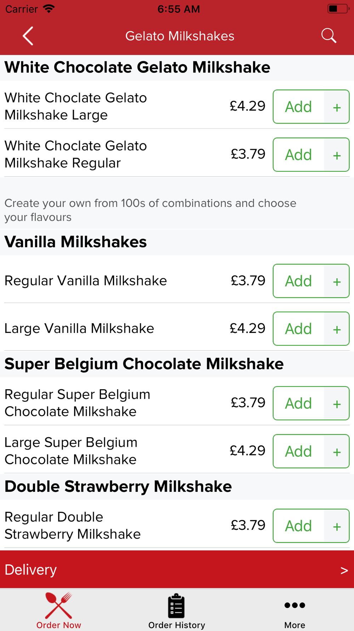Tap the plus for Regular Double Strawberry Milkshake
Viewport: 354px width, 631px height.
[x=337, y=526]
